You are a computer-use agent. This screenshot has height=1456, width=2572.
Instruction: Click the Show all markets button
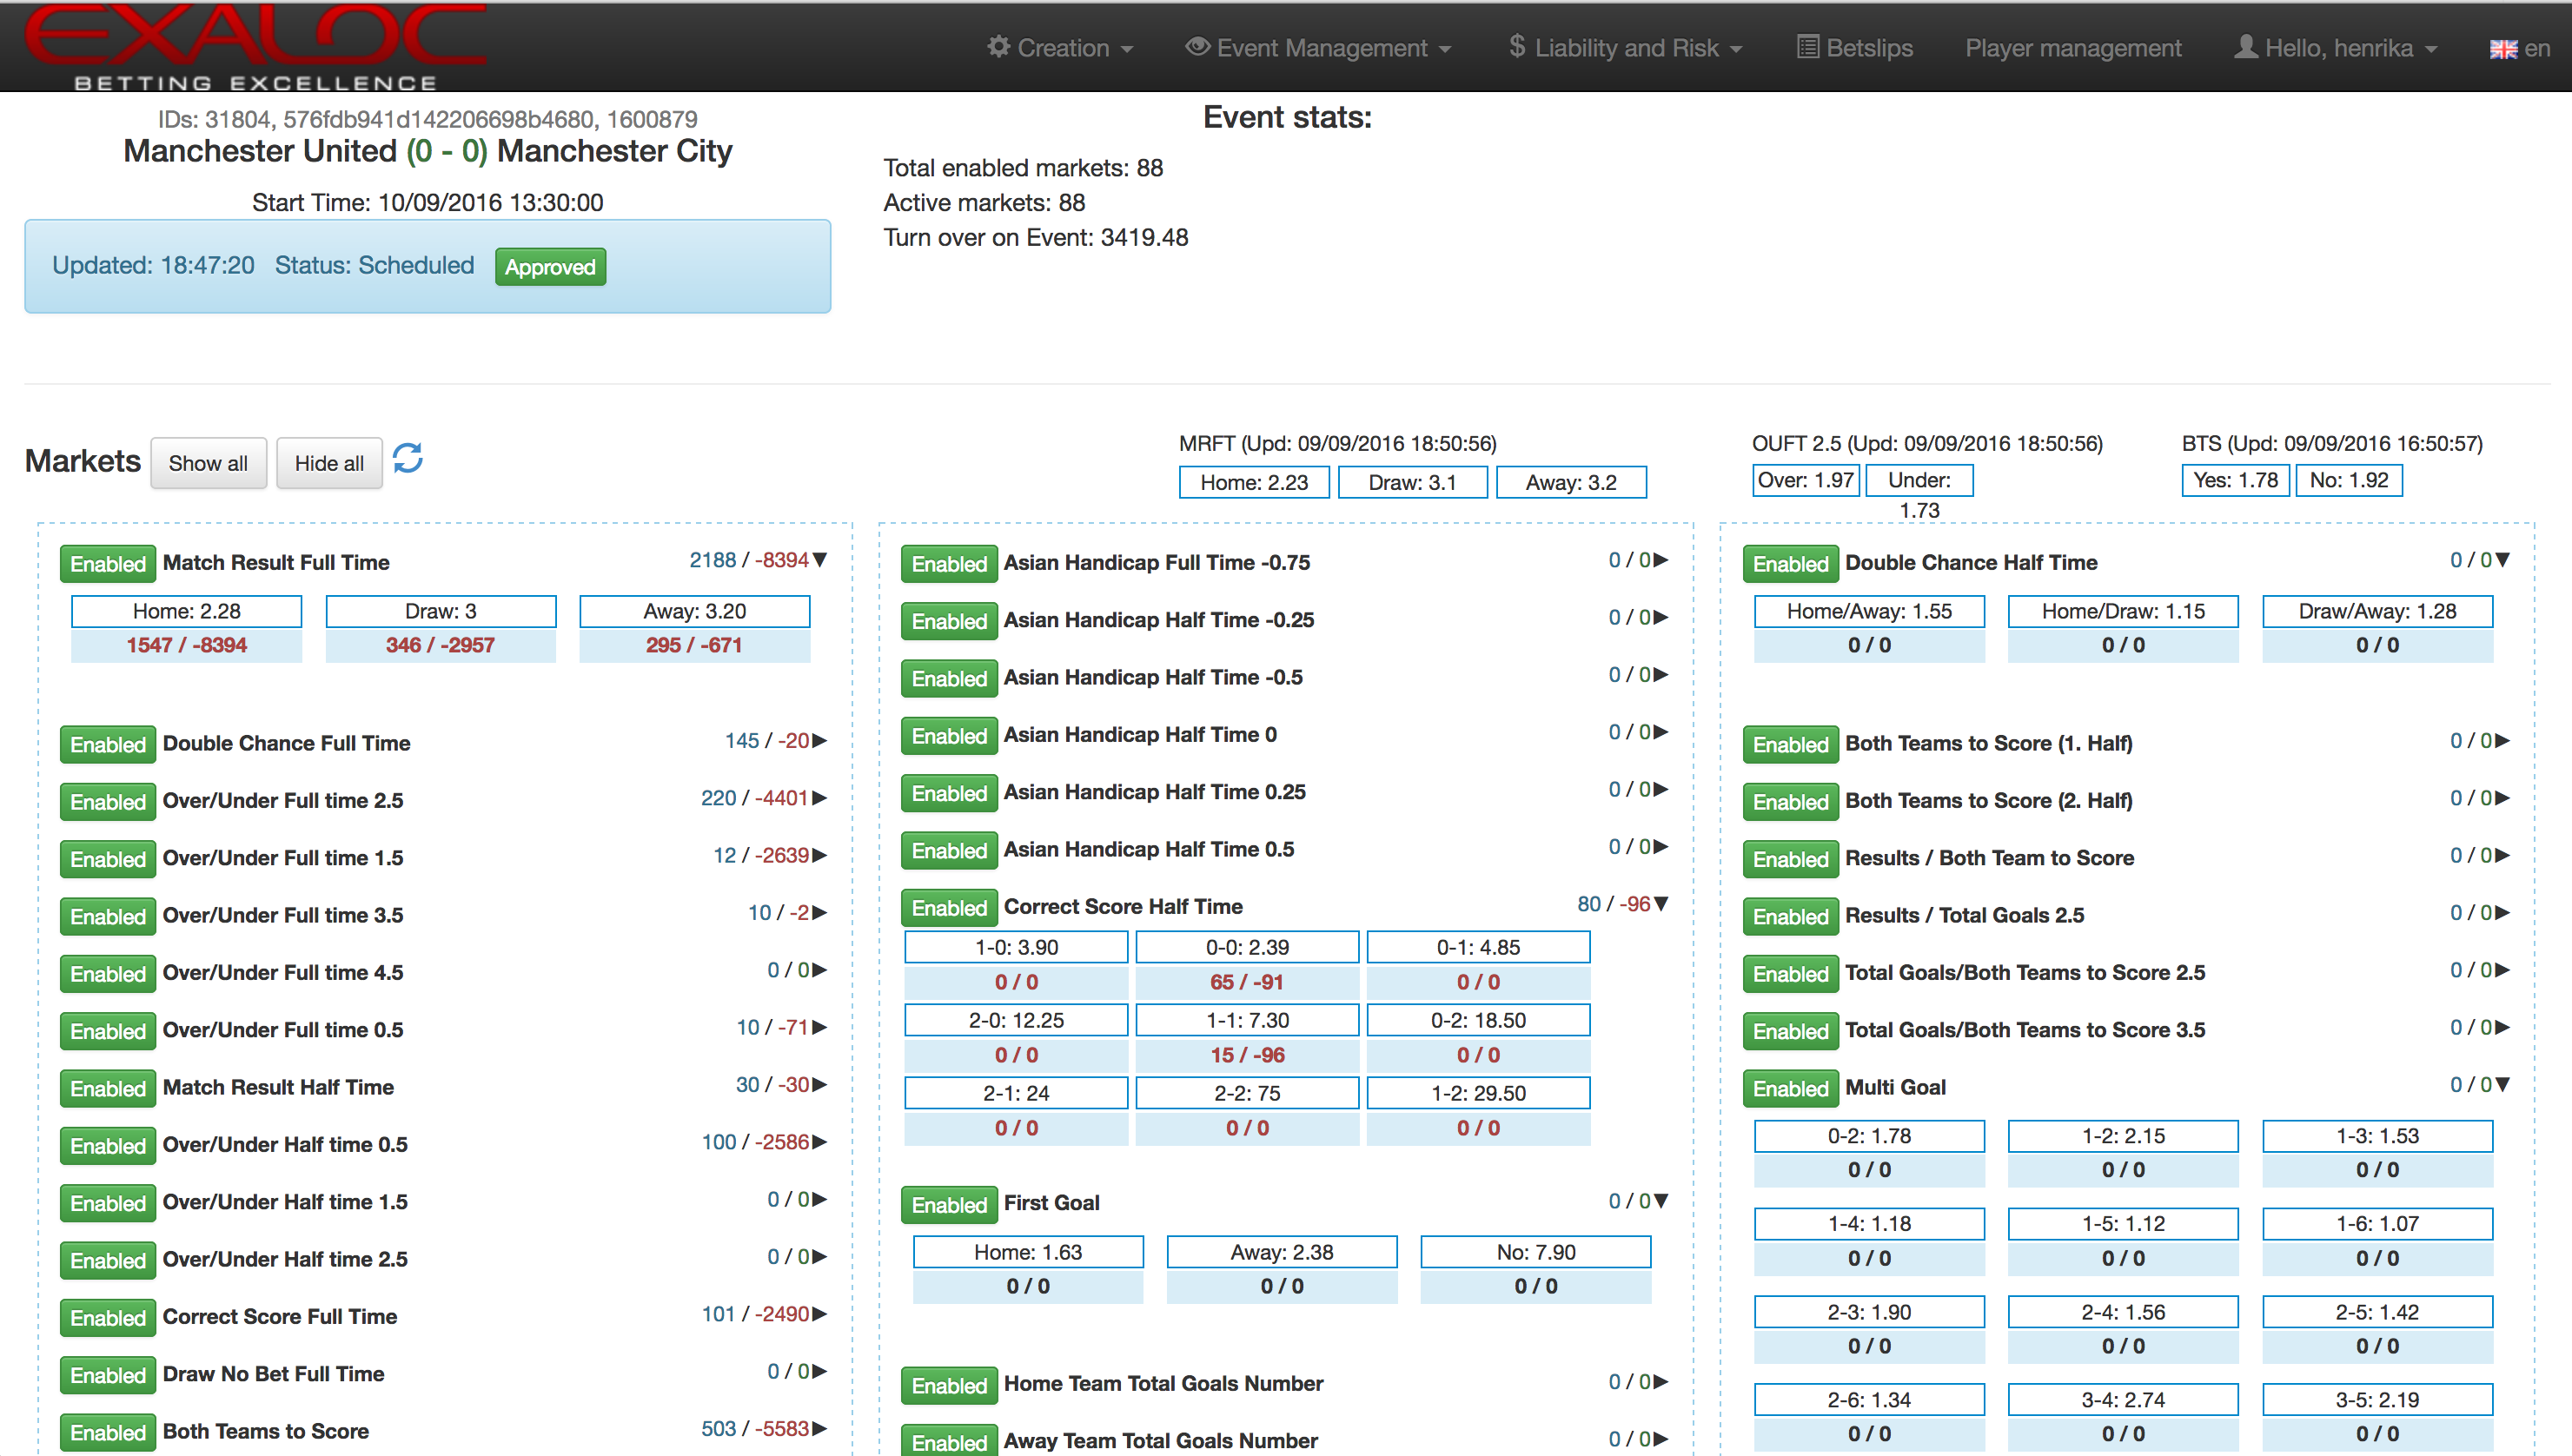click(205, 463)
